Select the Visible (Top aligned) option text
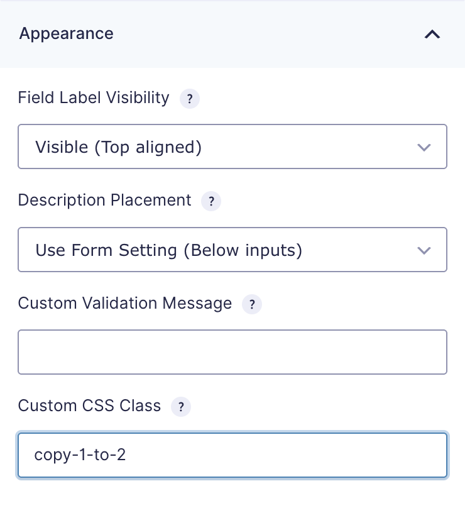The height and width of the screenshot is (513, 465). click(118, 147)
